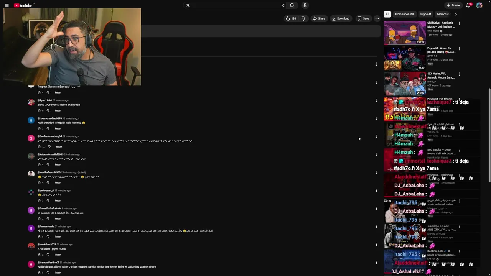Reply to @Ryan11-44's comment
Screen dimensions: 491x276
(58, 110)
